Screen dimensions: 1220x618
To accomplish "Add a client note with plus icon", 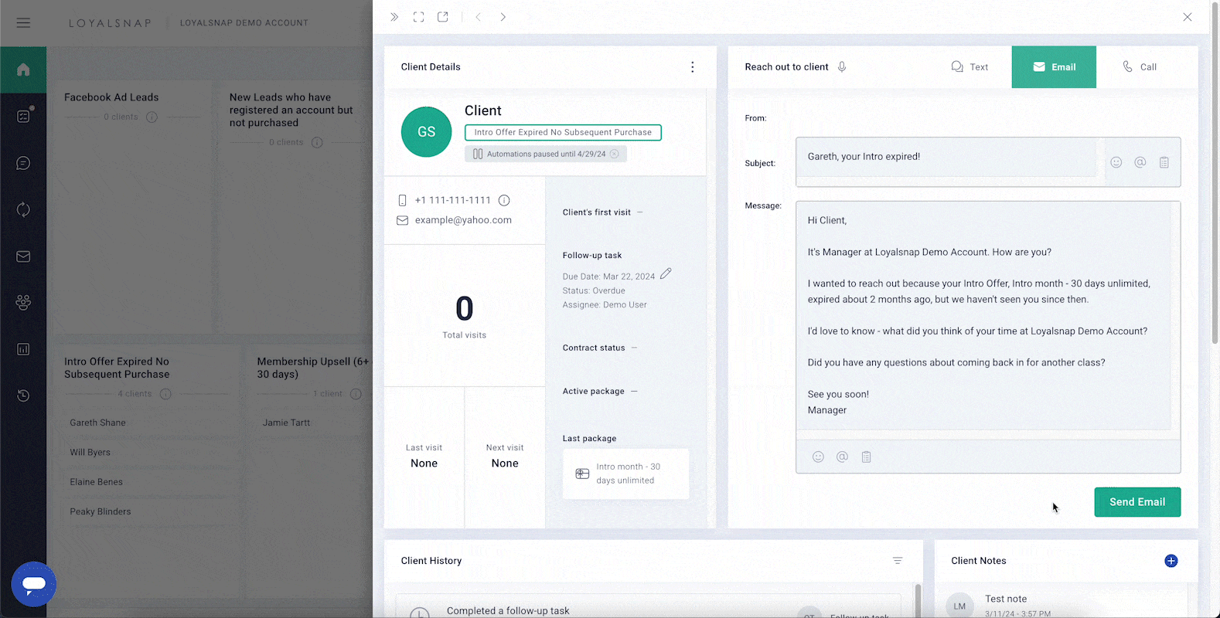I will [x=1171, y=561].
